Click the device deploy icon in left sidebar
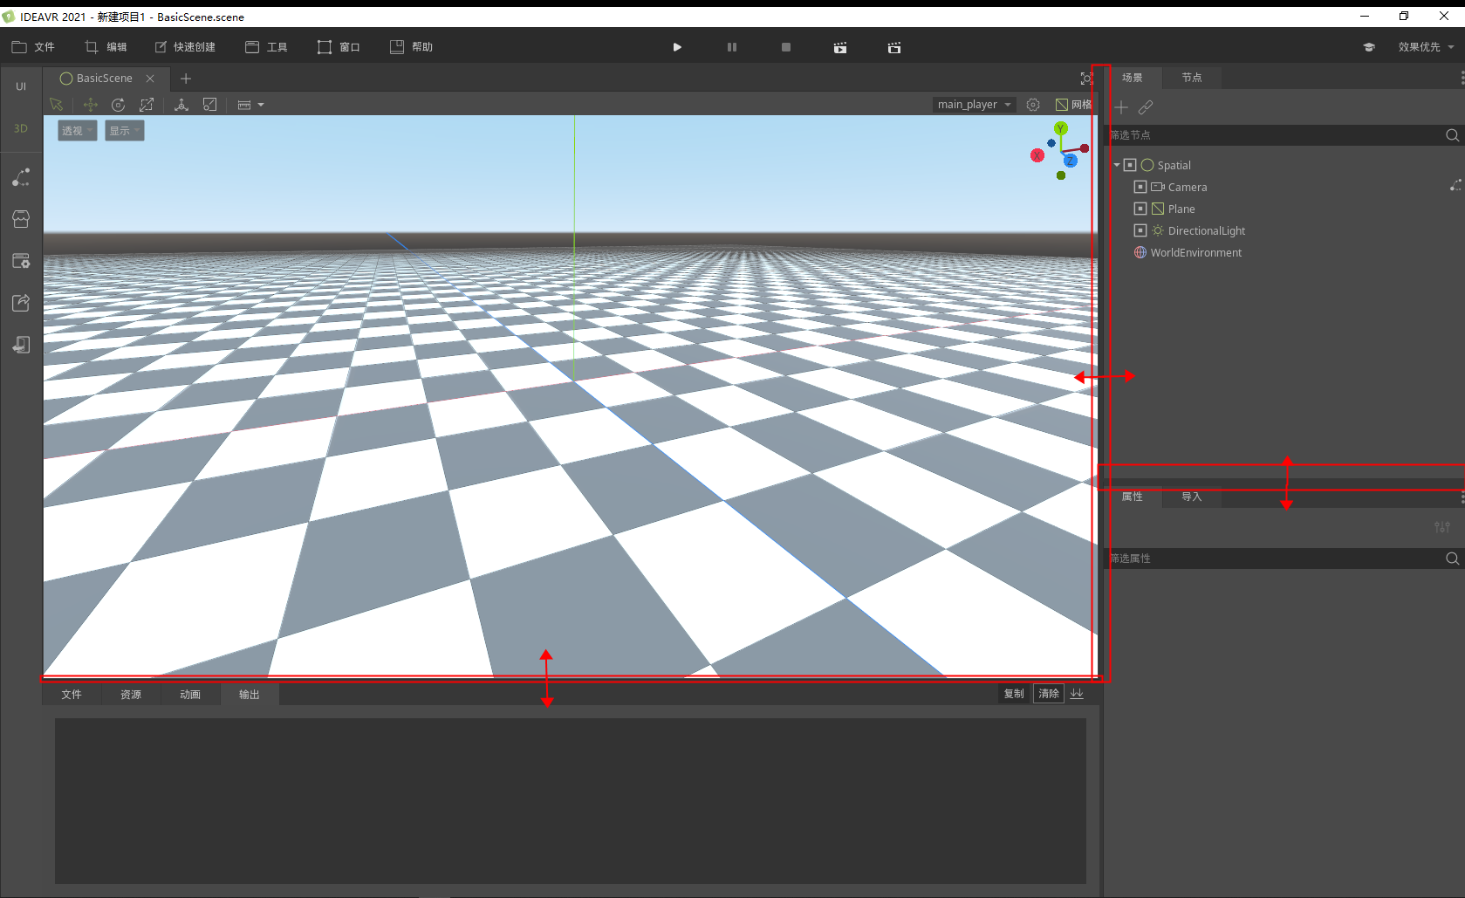 [x=21, y=345]
